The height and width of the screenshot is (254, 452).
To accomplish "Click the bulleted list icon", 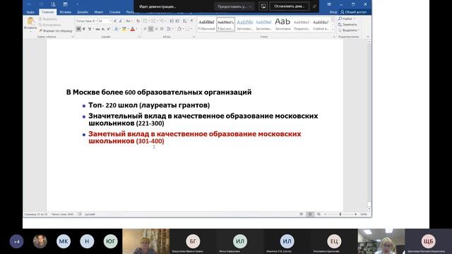I will click(x=145, y=21).
